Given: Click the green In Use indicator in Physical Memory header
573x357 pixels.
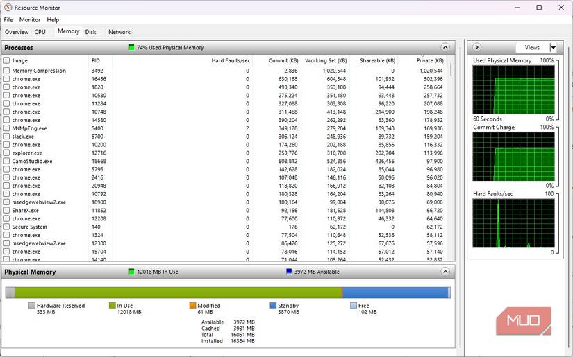Looking at the screenshot, I should click(x=131, y=272).
